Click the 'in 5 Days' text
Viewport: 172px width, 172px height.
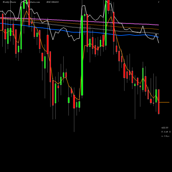click(165, 136)
